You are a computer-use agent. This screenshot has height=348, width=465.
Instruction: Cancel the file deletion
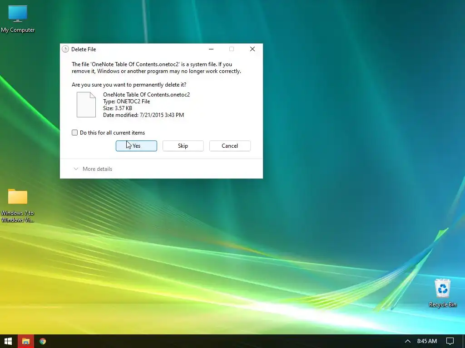[230, 146]
